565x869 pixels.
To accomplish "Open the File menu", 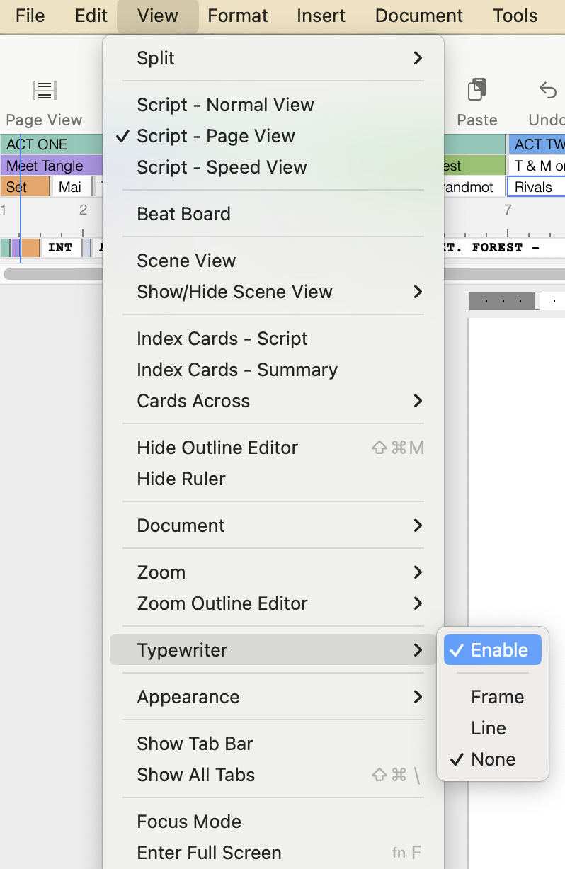I will [x=30, y=16].
